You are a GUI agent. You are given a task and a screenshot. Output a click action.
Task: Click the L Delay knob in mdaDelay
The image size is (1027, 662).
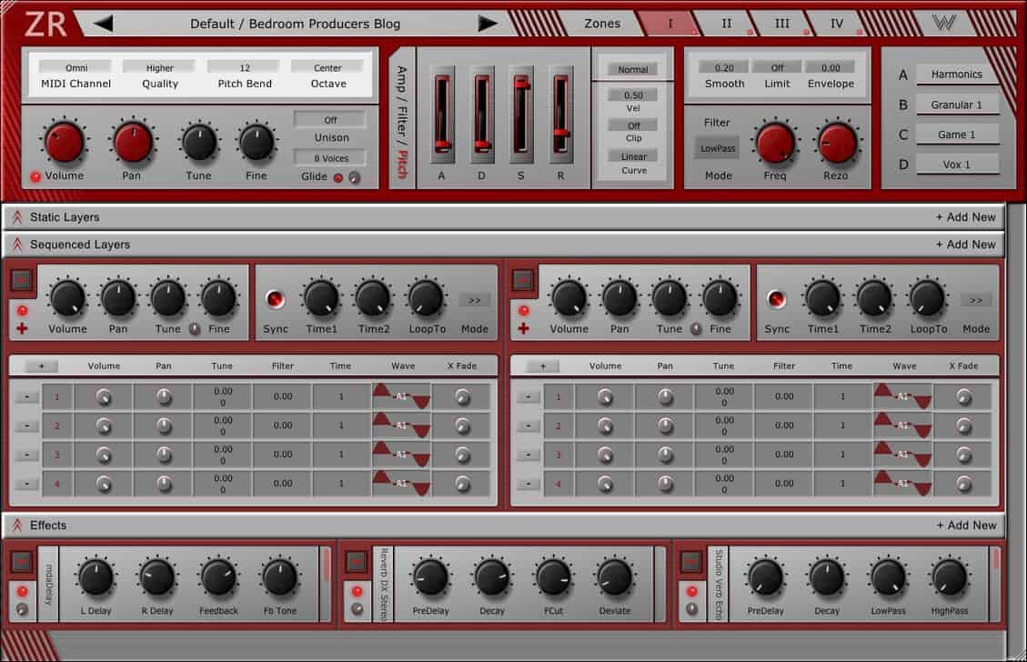coord(96,577)
